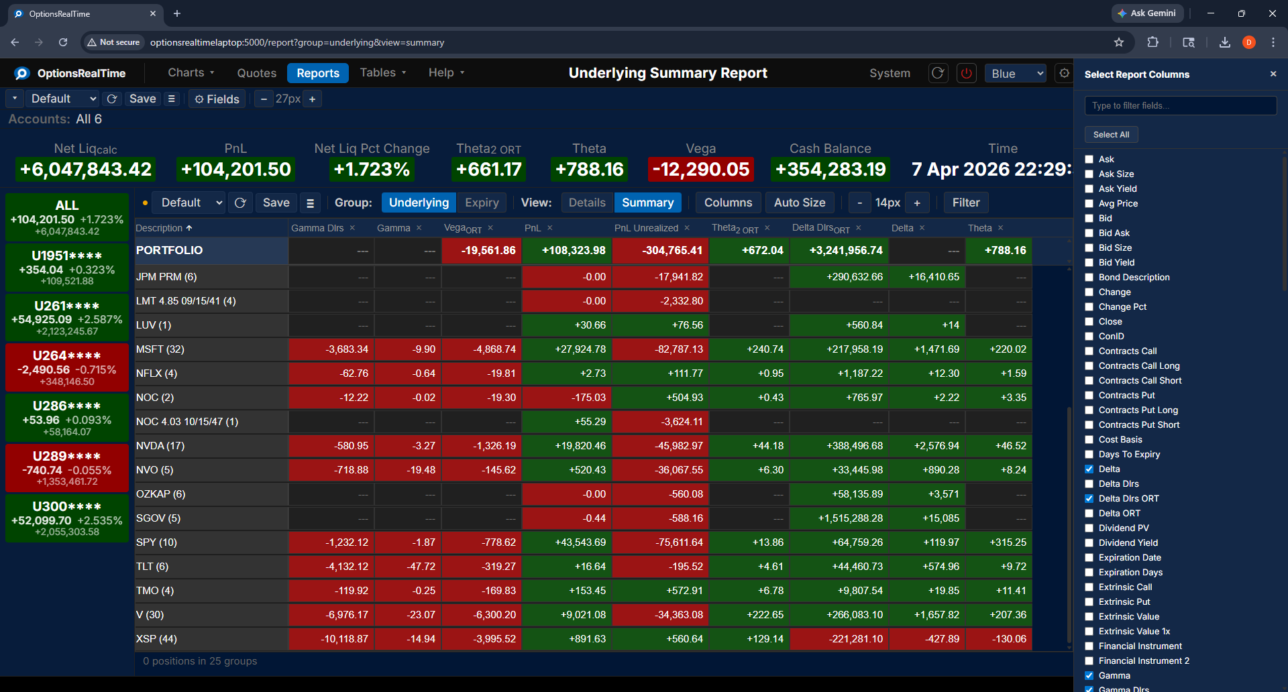Open hamburger menu in the report toolbar
This screenshot has width=1288, height=692.
point(310,203)
